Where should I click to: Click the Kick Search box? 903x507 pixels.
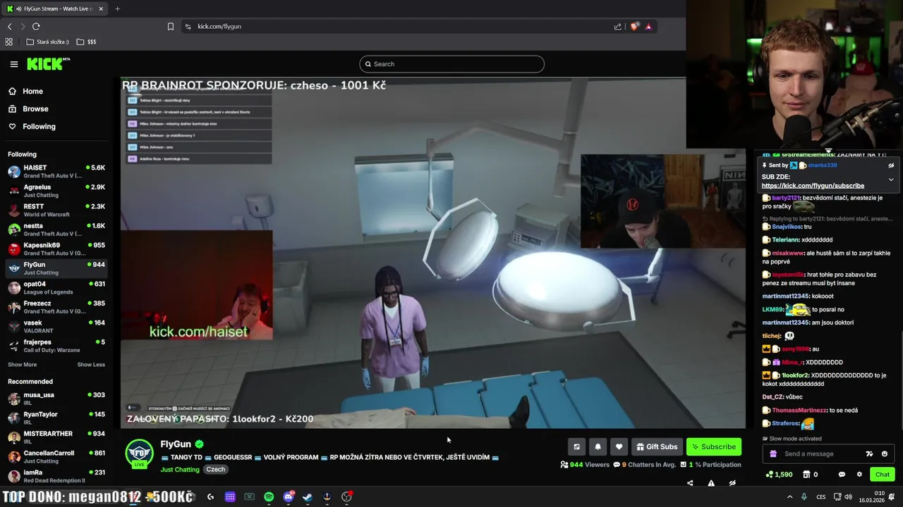451,64
